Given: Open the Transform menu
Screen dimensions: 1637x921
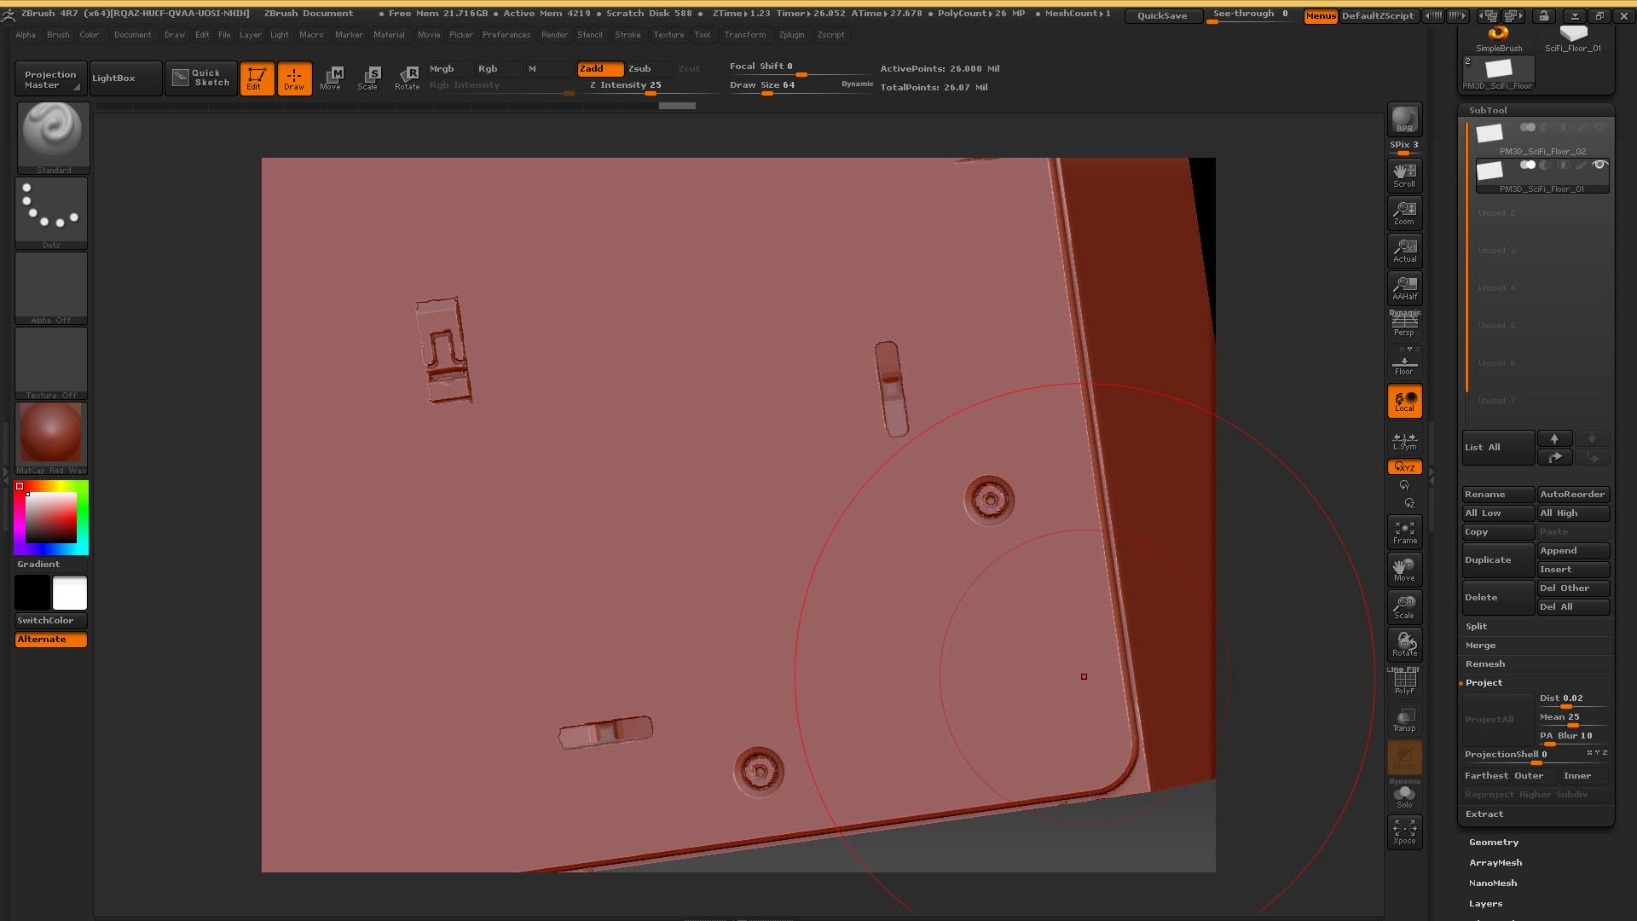Looking at the screenshot, I should [x=744, y=35].
